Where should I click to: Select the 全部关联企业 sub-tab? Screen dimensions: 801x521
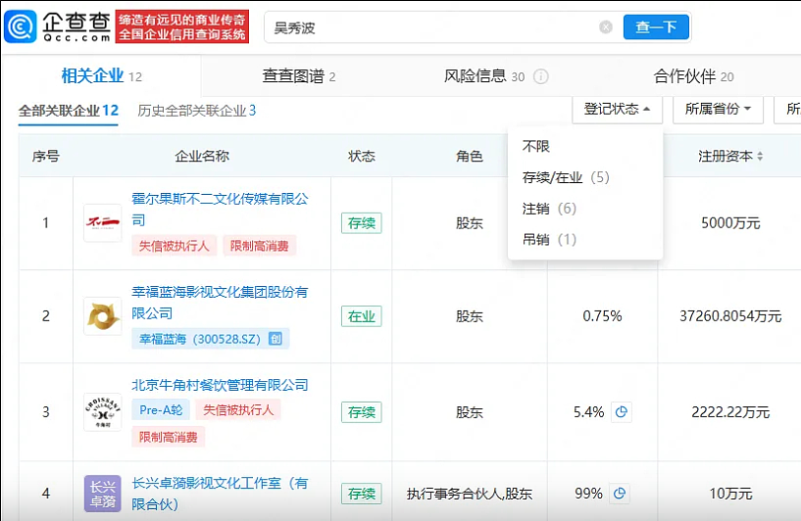(x=69, y=111)
